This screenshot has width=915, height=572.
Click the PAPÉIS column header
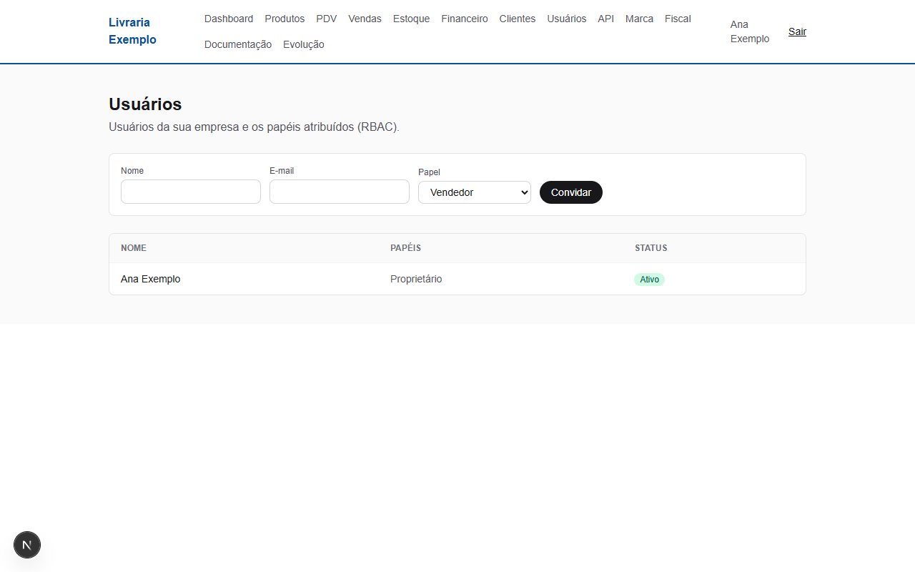[405, 248]
